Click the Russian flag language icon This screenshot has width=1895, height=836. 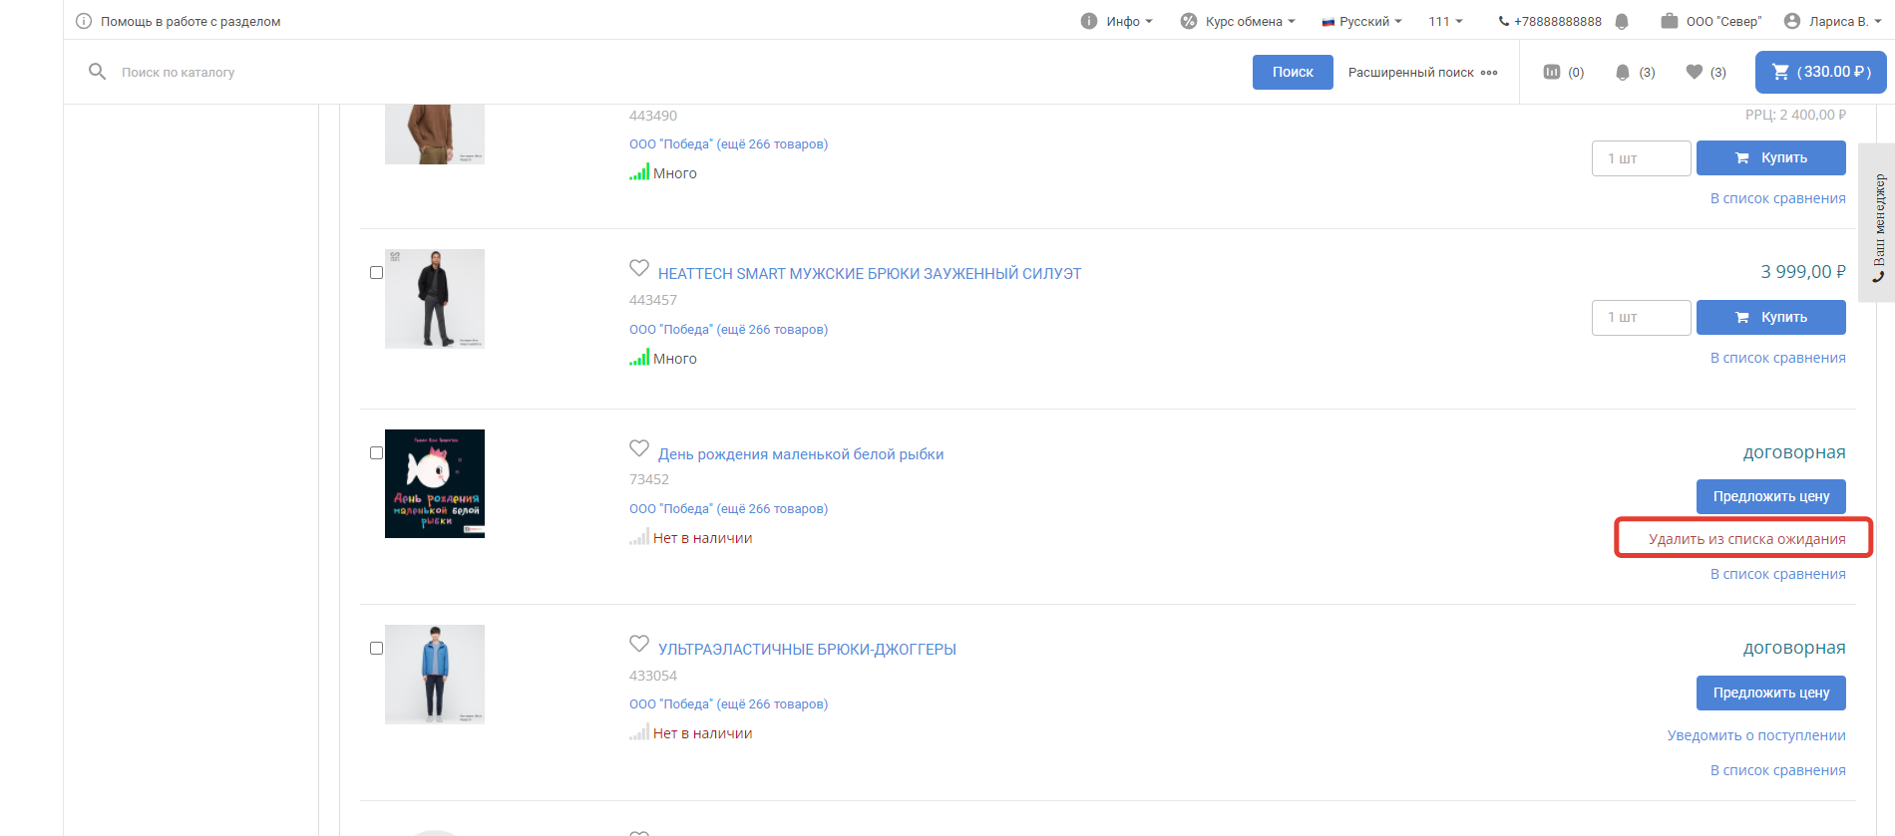pos(1328,22)
